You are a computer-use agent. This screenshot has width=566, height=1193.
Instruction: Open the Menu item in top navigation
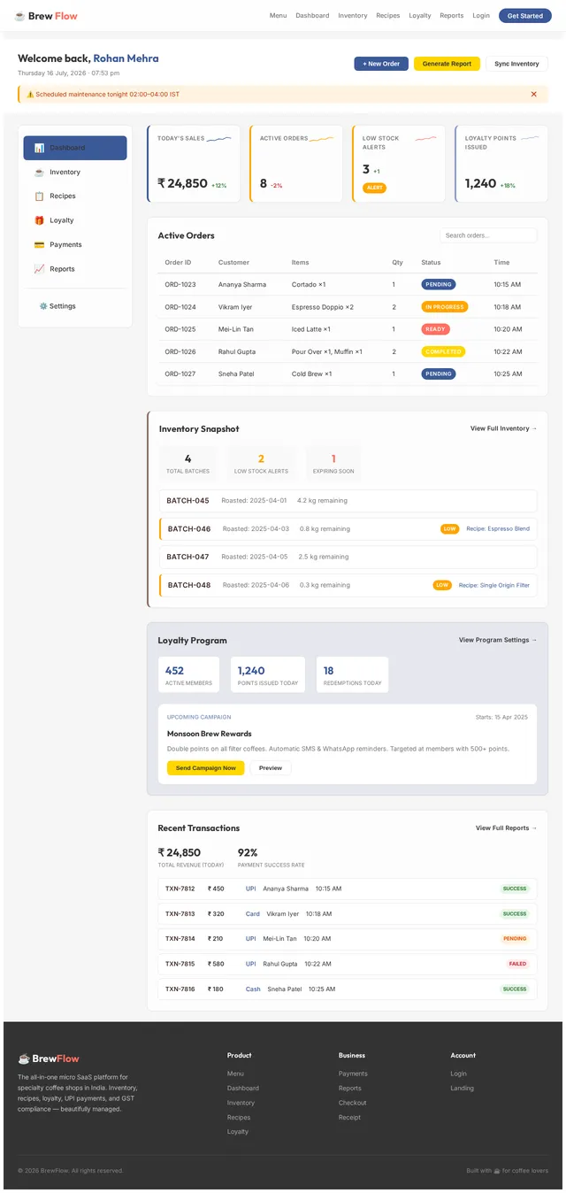278,16
